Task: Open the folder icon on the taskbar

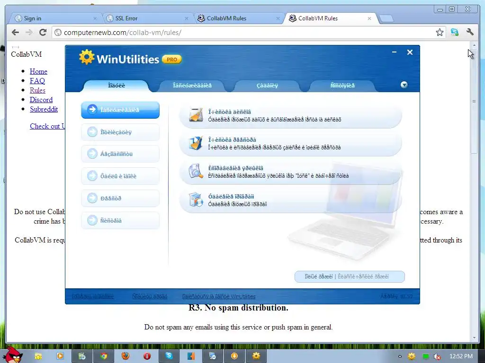Action: [38, 356]
